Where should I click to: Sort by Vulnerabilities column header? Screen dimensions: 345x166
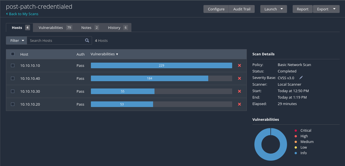(x=104, y=54)
